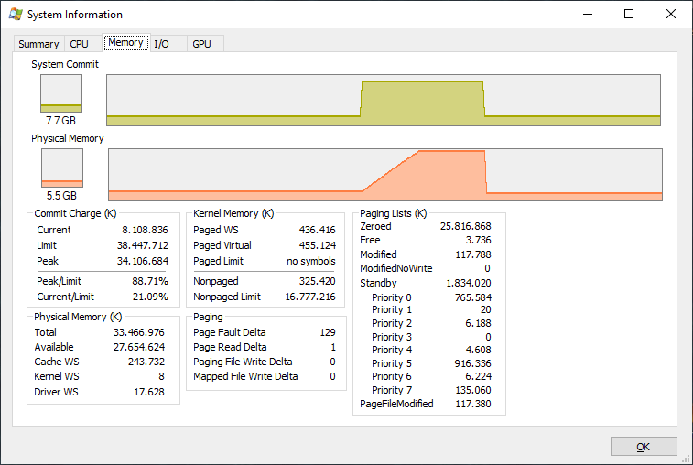Click the Priority 3 label
693x465 pixels.
pyautogui.click(x=392, y=337)
